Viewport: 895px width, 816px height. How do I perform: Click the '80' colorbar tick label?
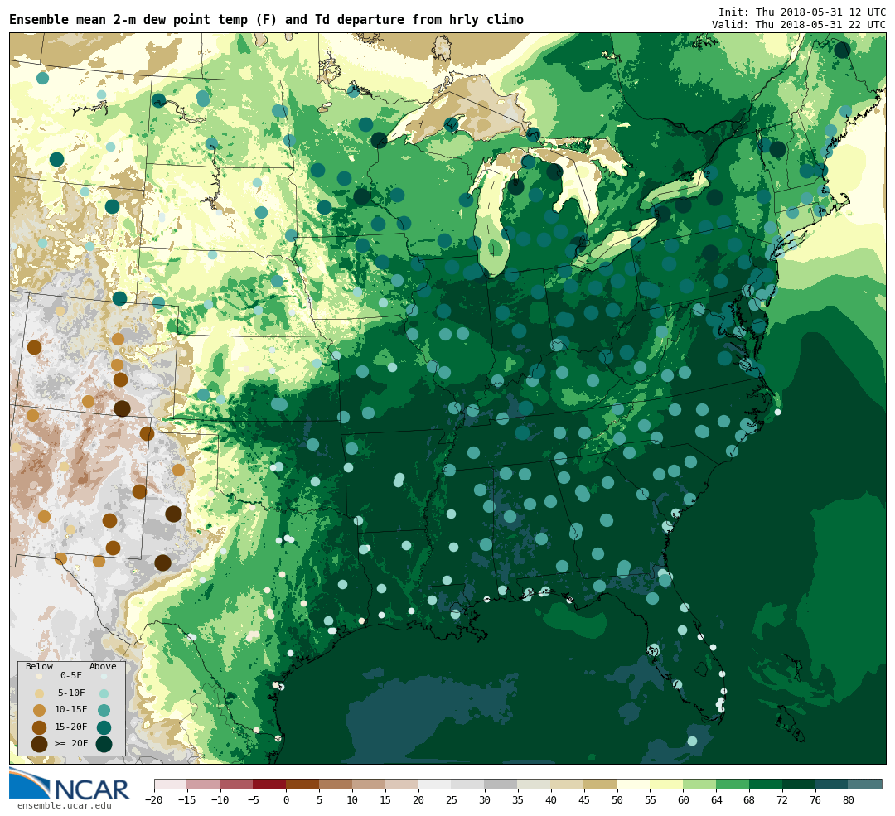849,800
